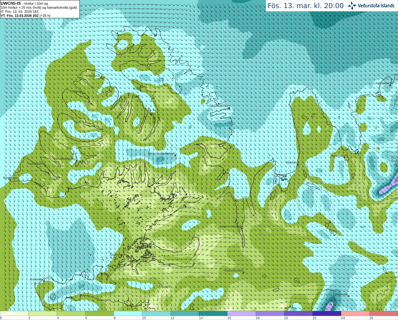Click the Hveravellir station label
The height and width of the screenshot is (320, 398).
click(341, 294)
